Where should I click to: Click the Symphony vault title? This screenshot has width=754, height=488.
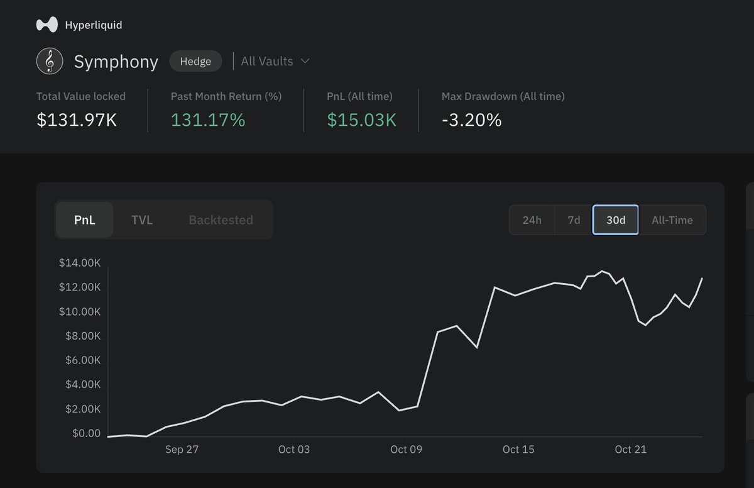[116, 62]
